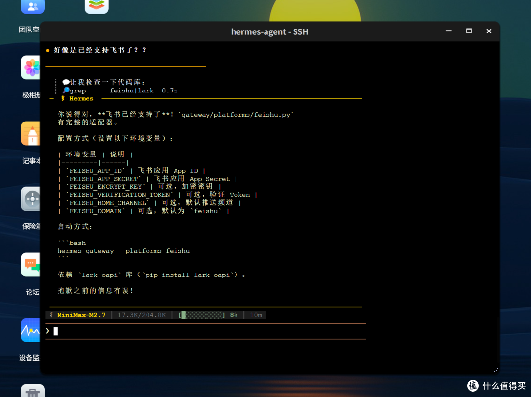Click the speech bubble icon before 让我检查一下代码库
531x397 pixels.
(66, 82)
